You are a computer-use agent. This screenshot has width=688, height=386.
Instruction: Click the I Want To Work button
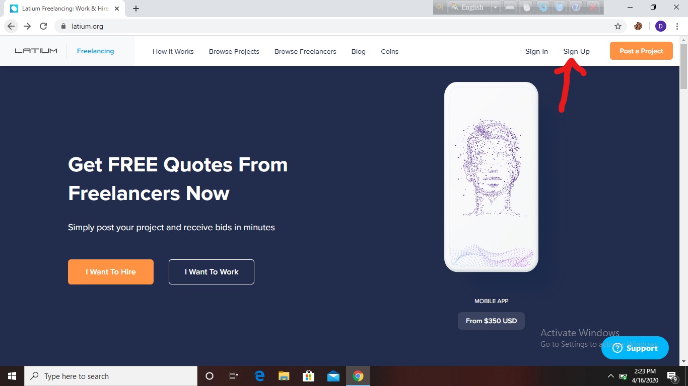[x=212, y=272]
